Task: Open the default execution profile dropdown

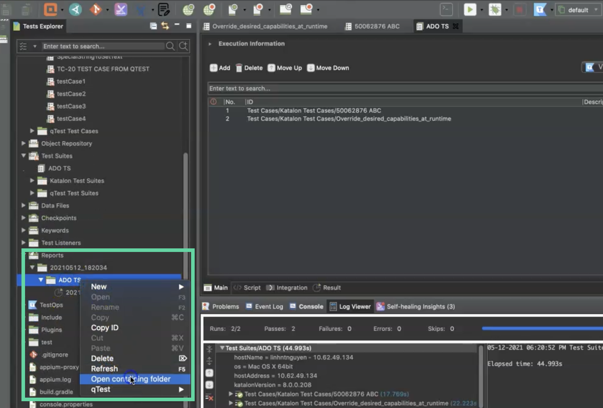Action: point(578,10)
